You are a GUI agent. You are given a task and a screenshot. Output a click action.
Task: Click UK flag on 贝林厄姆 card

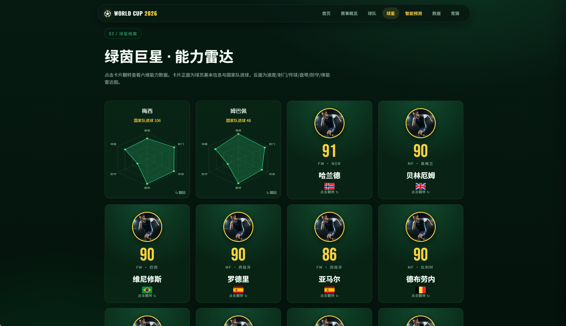pyautogui.click(x=421, y=186)
